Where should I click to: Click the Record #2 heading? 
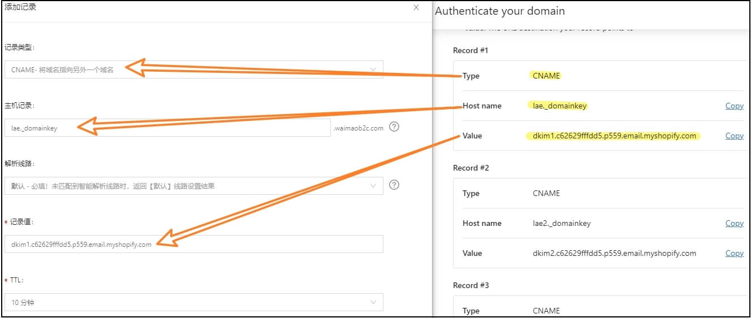pyautogui.click(x=471, y=168)
